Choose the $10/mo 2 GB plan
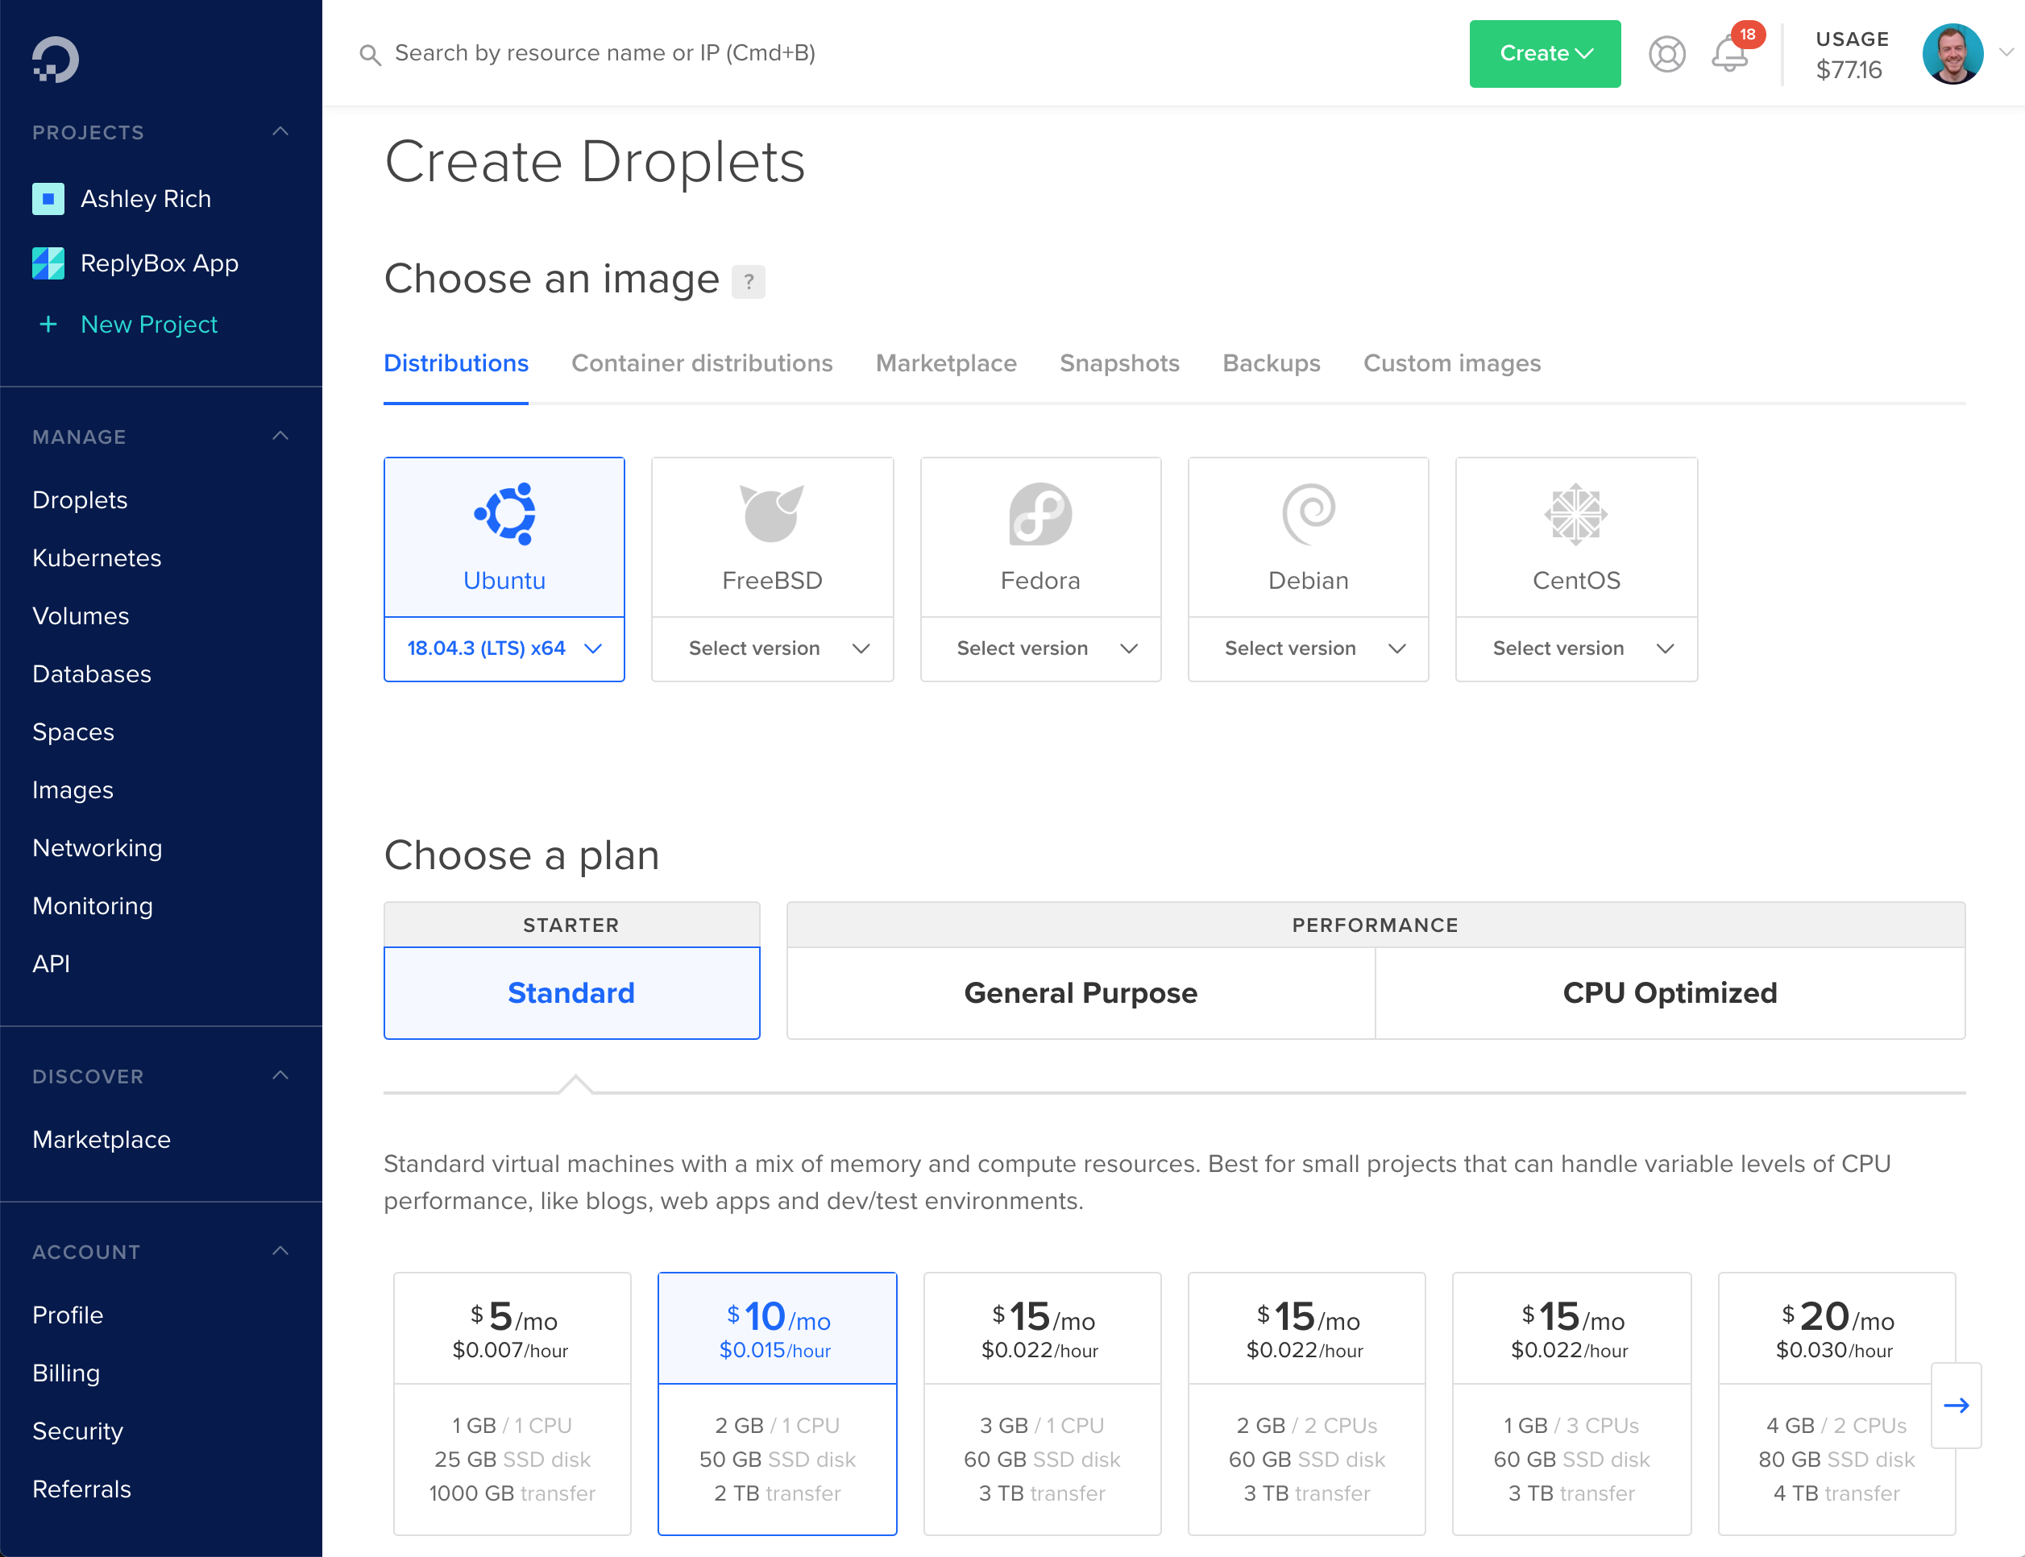 point(777,1403)
